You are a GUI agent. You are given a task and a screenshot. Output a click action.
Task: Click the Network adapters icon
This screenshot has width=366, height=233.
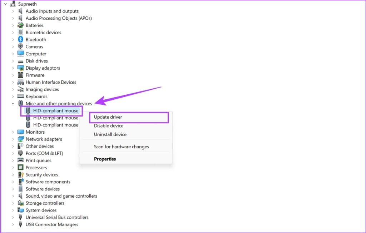[x=20, y=139]
